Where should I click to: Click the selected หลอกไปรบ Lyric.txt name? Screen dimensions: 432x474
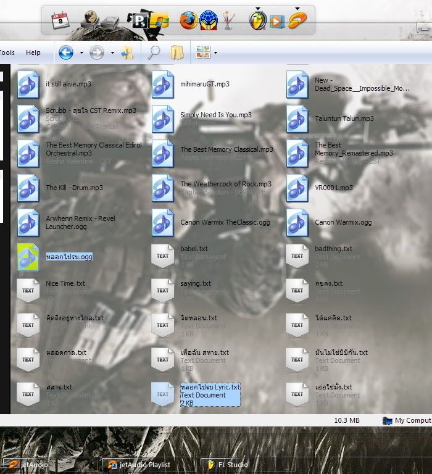point(210,387)
